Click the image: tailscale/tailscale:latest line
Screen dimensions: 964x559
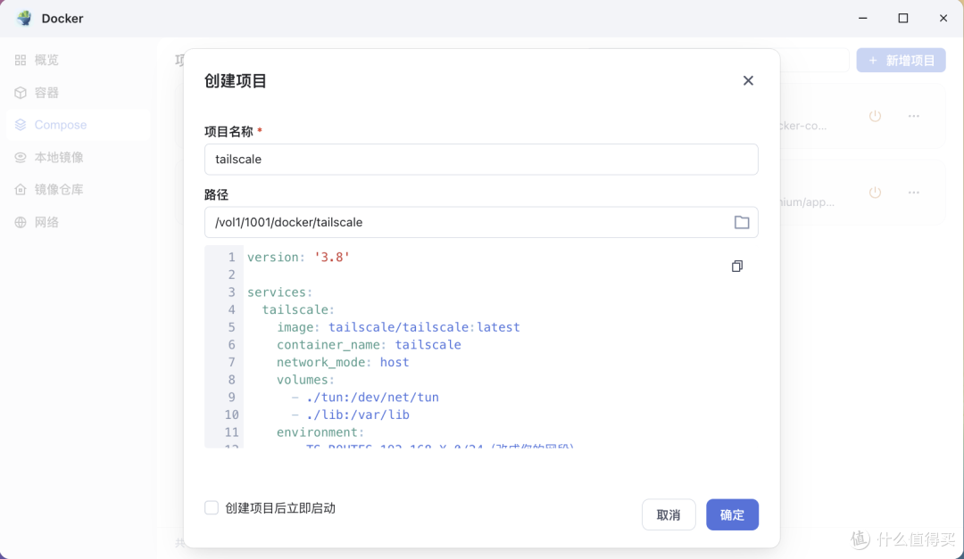(x=398, y=327)
